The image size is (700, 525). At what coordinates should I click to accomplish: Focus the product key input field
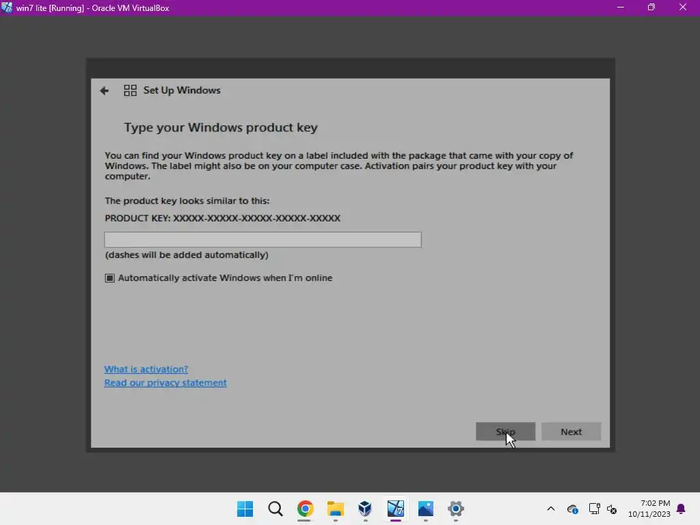pyautogui.click(x=262, y=240)
